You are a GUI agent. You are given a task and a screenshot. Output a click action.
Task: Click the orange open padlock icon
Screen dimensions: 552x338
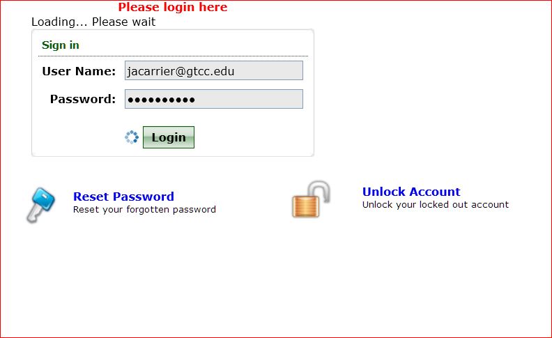pyautogui.click(x=311, y=199)
